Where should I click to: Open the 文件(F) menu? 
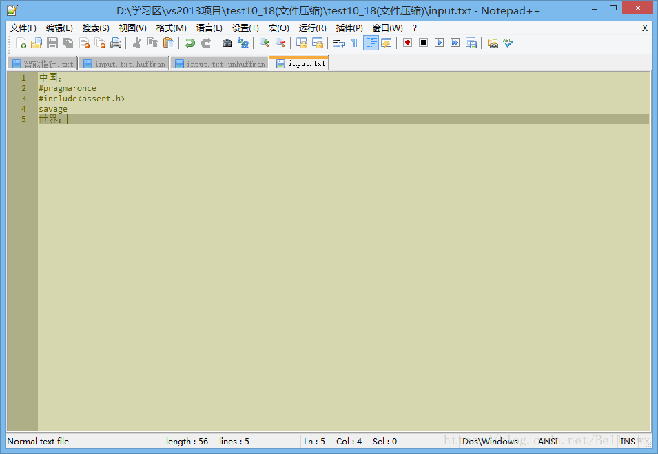point(23,28)
